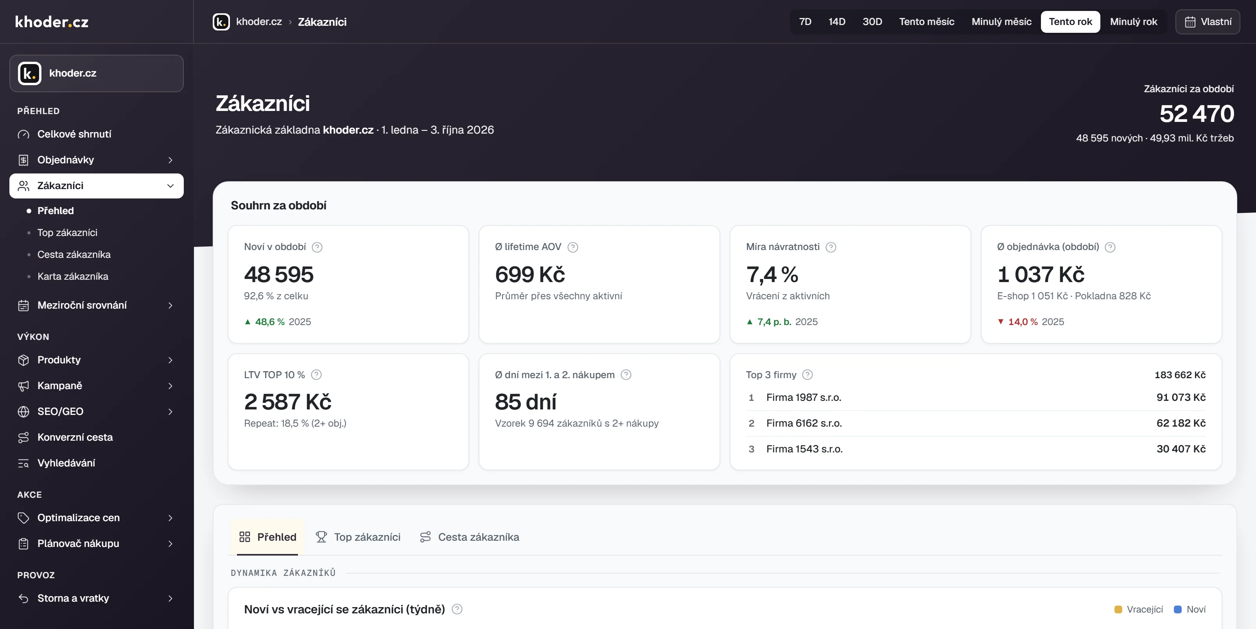
Task: Open help for Noví vs vracející se zákazníci chart
Action: click(x=457, y=609)
